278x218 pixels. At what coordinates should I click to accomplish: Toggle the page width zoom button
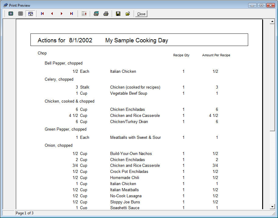click(x=30, y=14)
